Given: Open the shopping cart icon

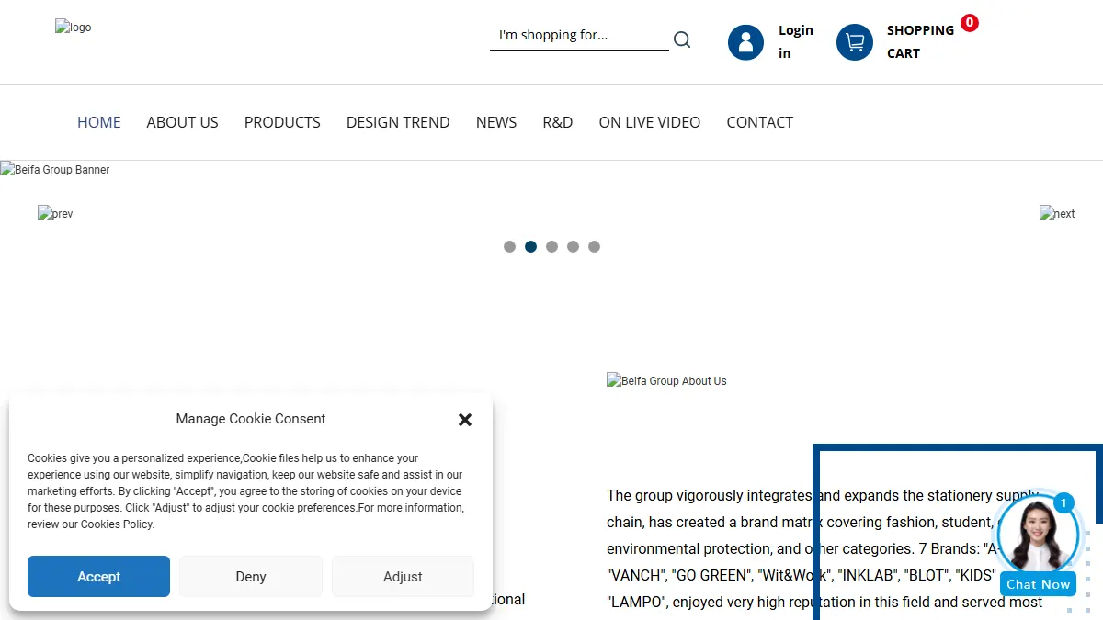Looking at the screenshot, I should (855, 42).
